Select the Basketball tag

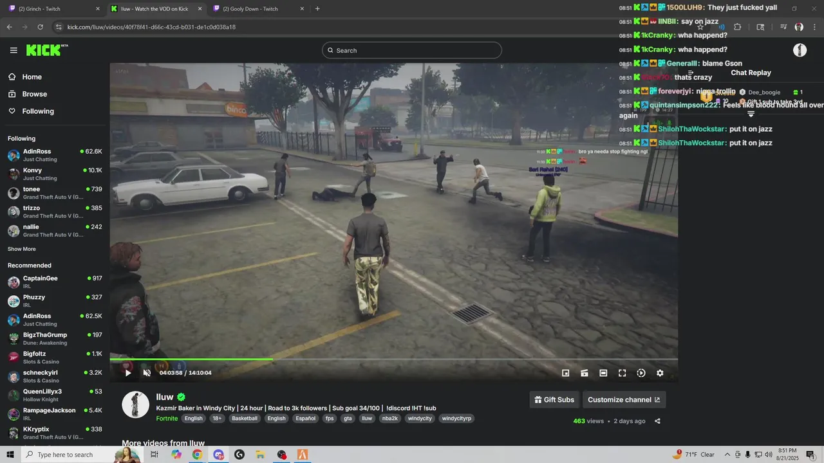(245, 419)
